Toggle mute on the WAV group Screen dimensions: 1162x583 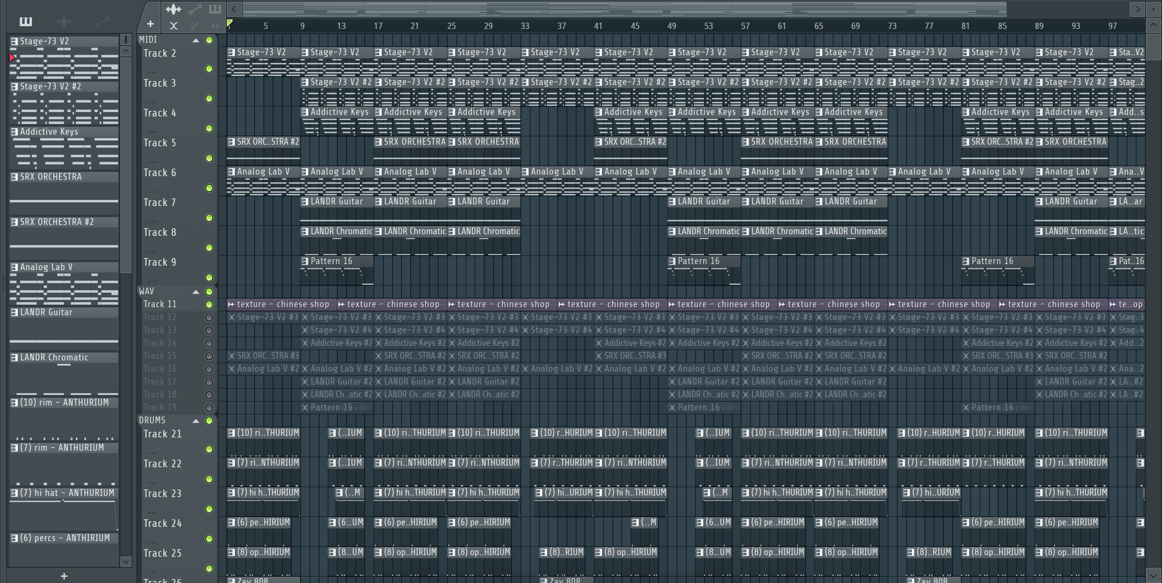[x=209, y=292]
